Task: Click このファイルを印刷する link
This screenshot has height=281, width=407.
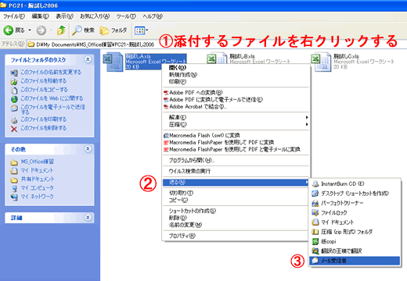Action: point(44,119)
